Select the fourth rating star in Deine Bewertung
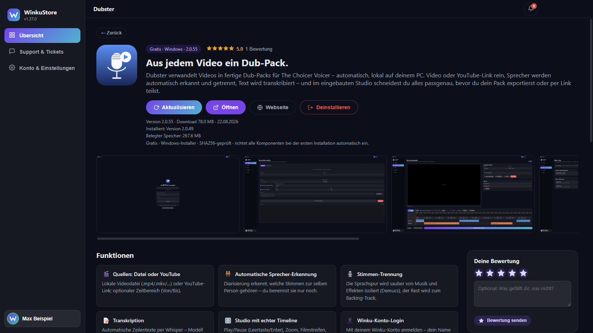The width and height of the screenshot is (593, 333). [512, 273]
